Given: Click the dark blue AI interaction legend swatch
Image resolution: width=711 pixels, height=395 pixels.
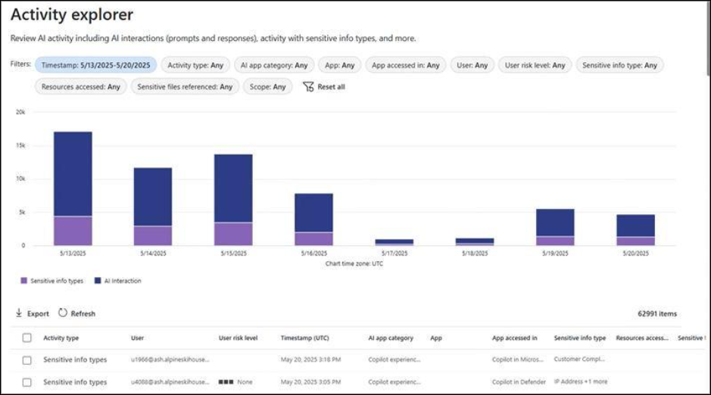Looking at the screenshot, I should pyautogui.click(x=98, y=281).
